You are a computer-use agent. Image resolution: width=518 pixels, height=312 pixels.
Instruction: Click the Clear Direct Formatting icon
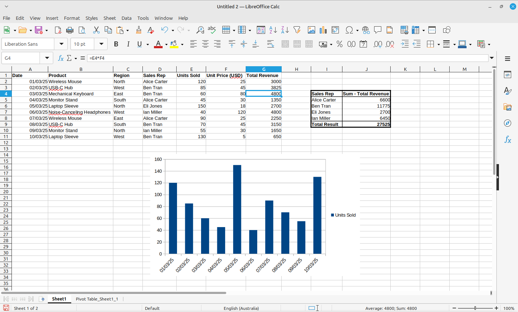151,30
